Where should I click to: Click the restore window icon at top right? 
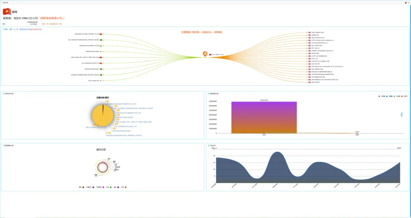406,2
